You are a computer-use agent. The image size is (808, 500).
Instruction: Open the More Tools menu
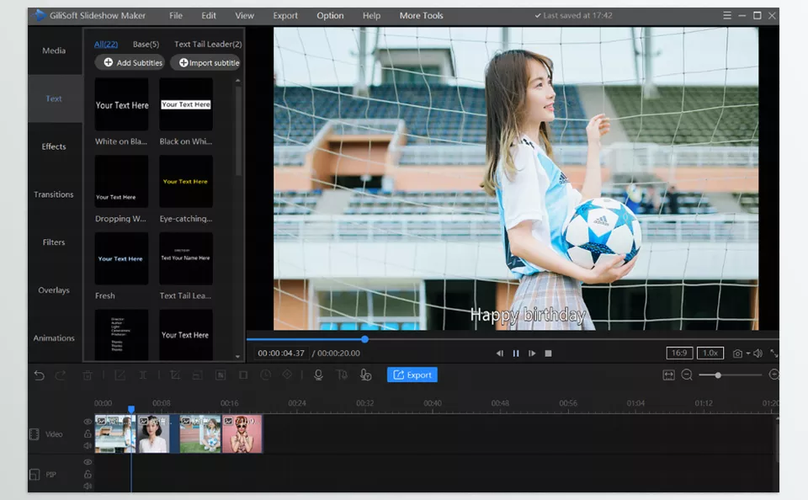click(421, 15)
